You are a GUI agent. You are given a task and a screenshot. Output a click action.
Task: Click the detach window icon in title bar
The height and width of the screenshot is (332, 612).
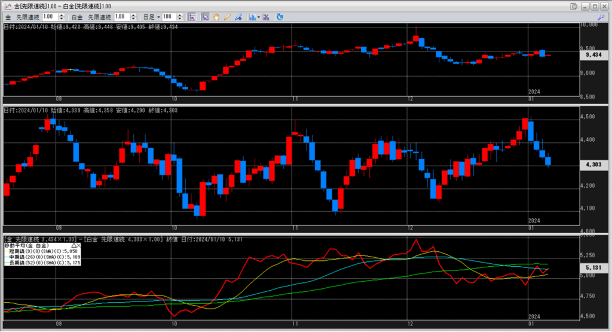click(x=574, y=6)
